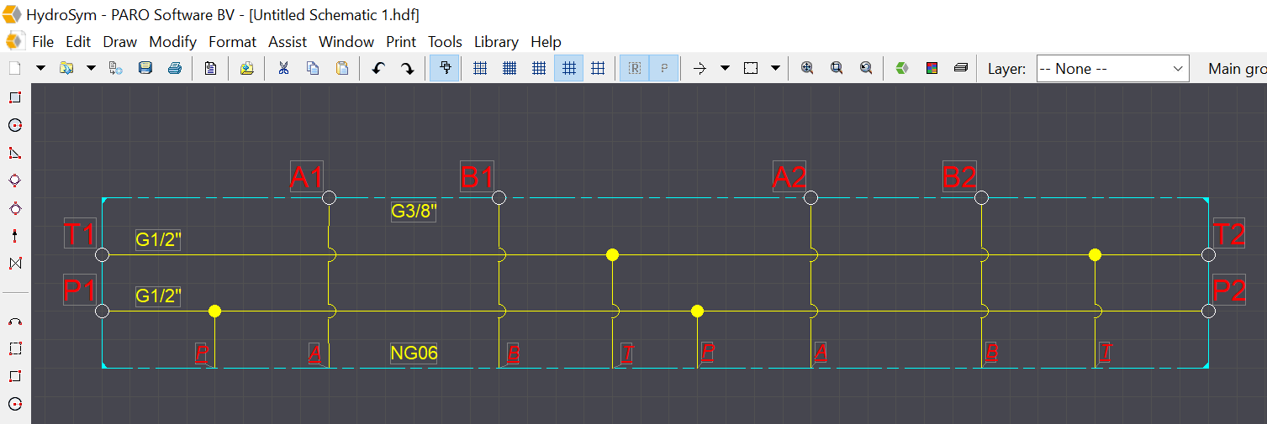
Task: Select port label T1 on the schematic
Action: tap(81, 233)
